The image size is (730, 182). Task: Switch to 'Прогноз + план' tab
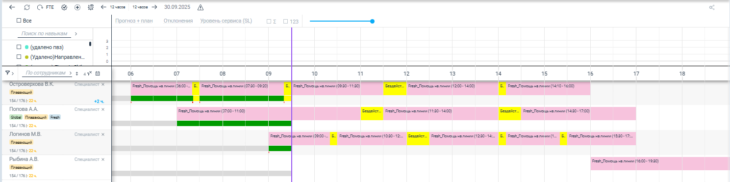[x=134, y=21]
